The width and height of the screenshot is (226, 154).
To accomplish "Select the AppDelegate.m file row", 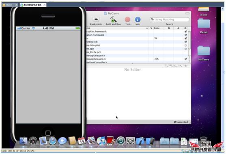I will pos(137,59).
